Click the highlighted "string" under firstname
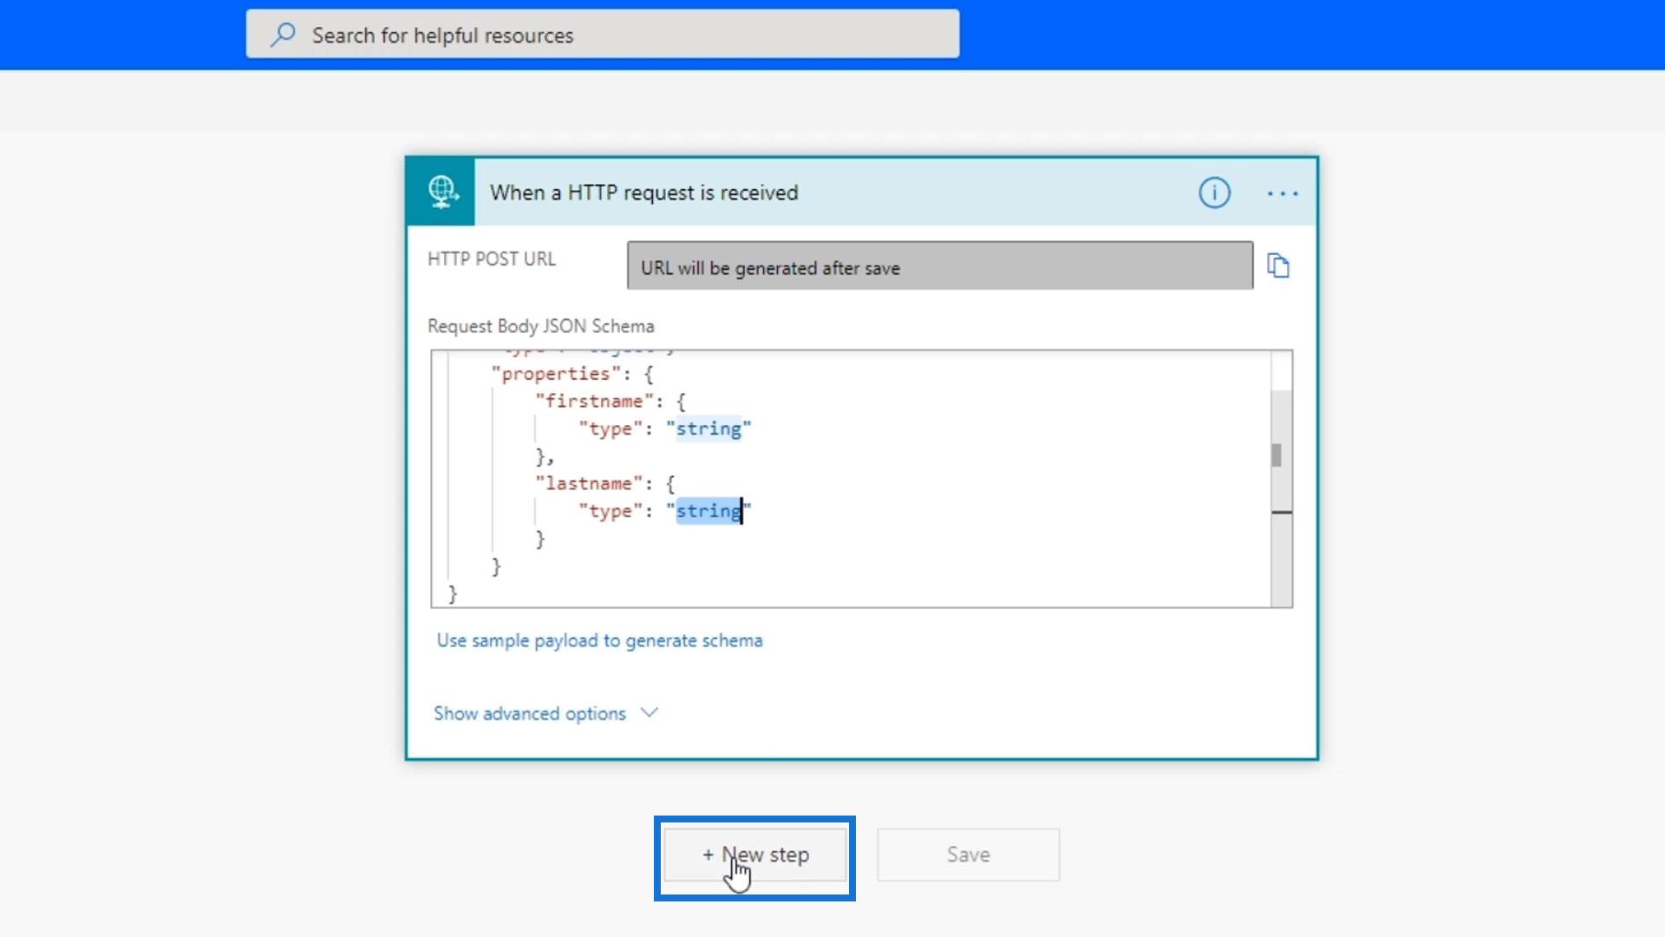The height and width of the screenshot is (937, 1665). click(x=708, y=429)
